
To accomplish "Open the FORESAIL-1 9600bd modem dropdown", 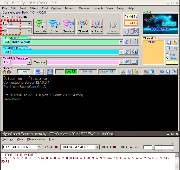I will (39, 147).
